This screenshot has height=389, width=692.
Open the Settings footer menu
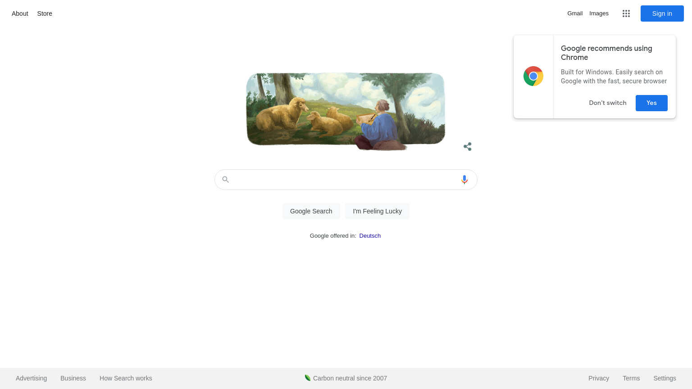(665, 378)
